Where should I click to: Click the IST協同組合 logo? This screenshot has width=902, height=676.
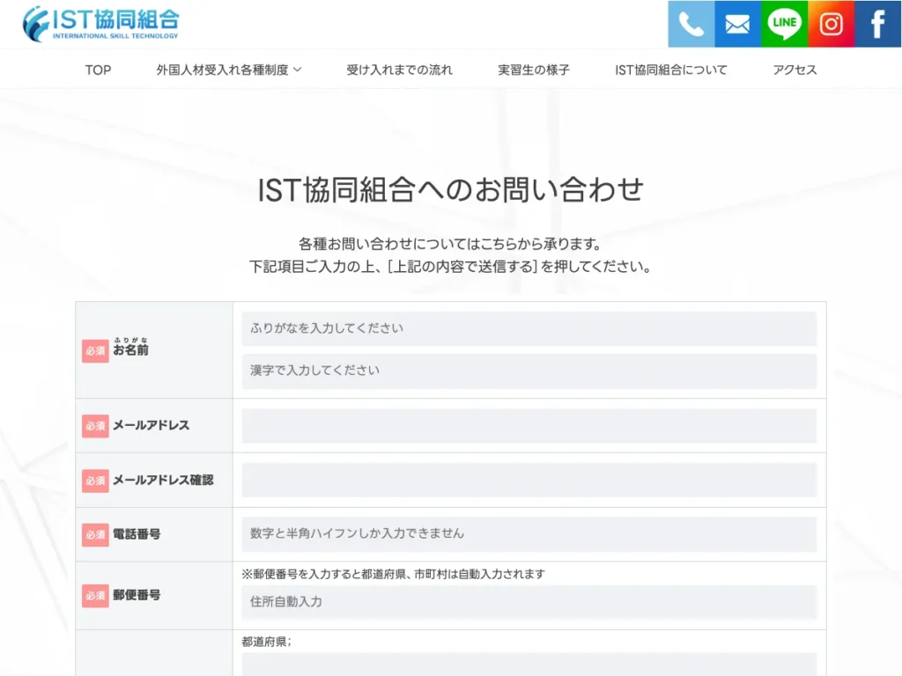pyautogui.click(x=100, y=24)
